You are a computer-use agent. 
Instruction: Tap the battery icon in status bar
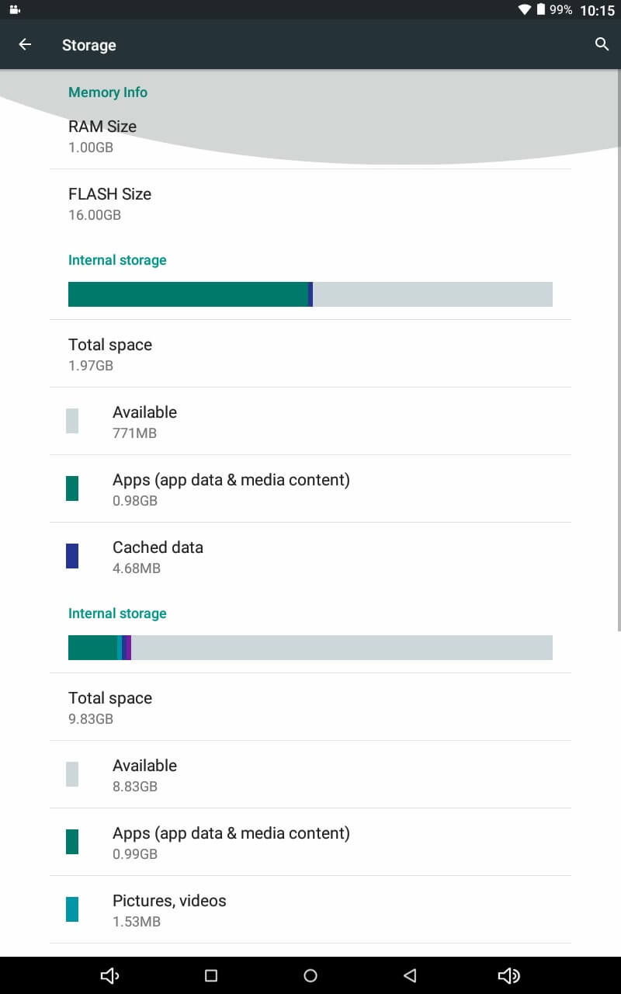(x=541, y=10)
